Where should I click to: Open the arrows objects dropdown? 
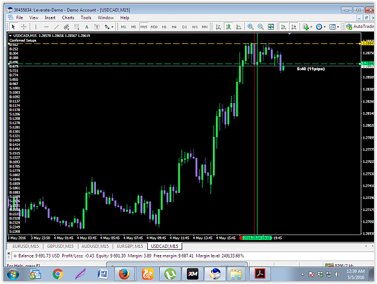(109, 27)
